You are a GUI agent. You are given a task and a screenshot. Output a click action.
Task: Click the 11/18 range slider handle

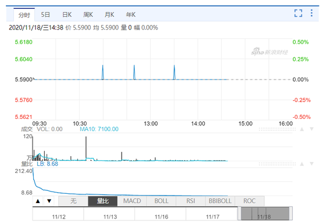(265, 214)
